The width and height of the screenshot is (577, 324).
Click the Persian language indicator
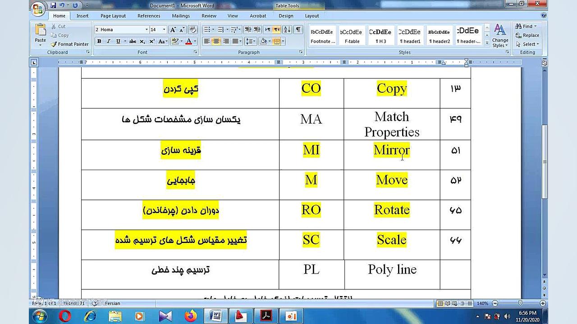coord(113,303)
